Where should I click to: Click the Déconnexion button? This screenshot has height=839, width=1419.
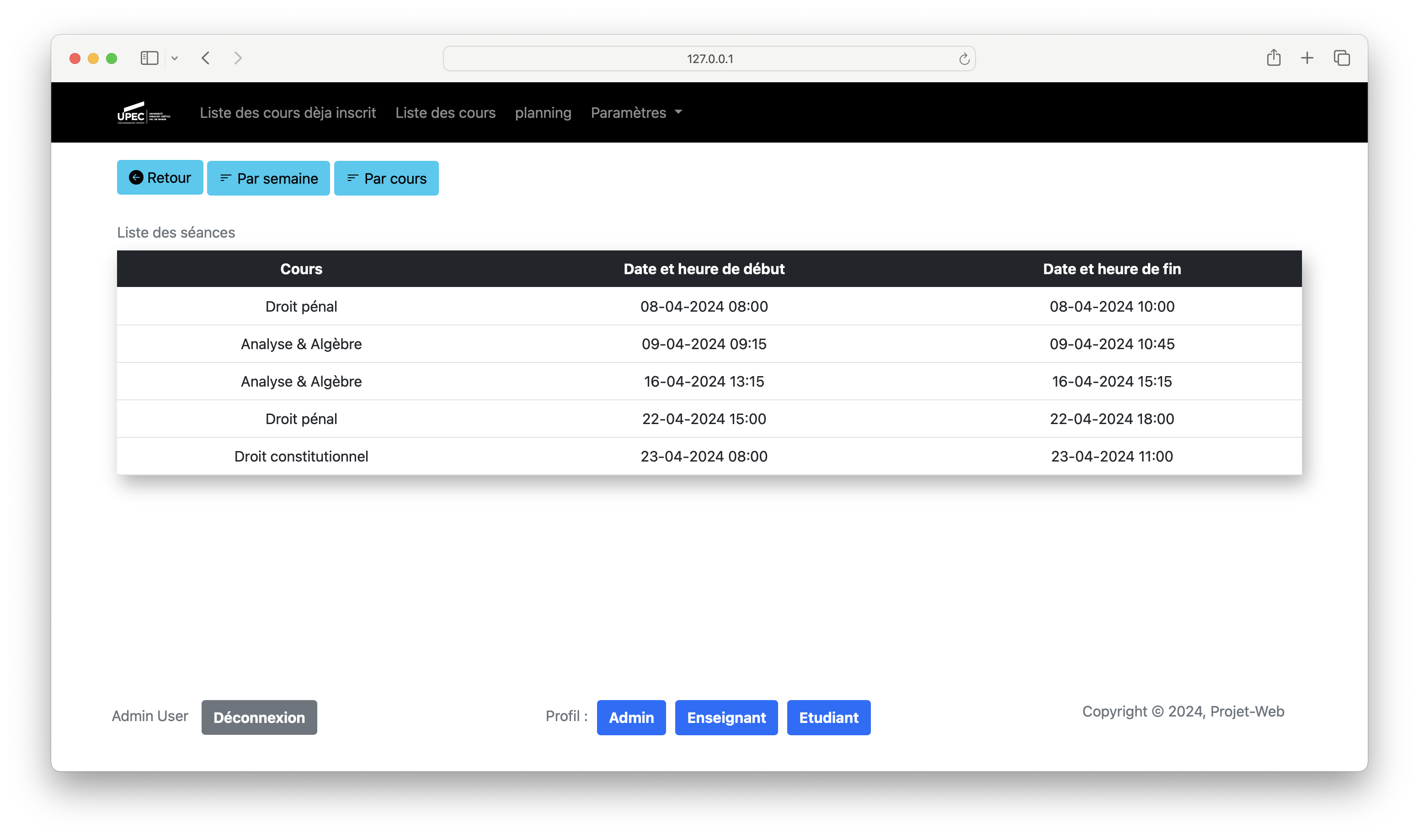tap(259, 717)
